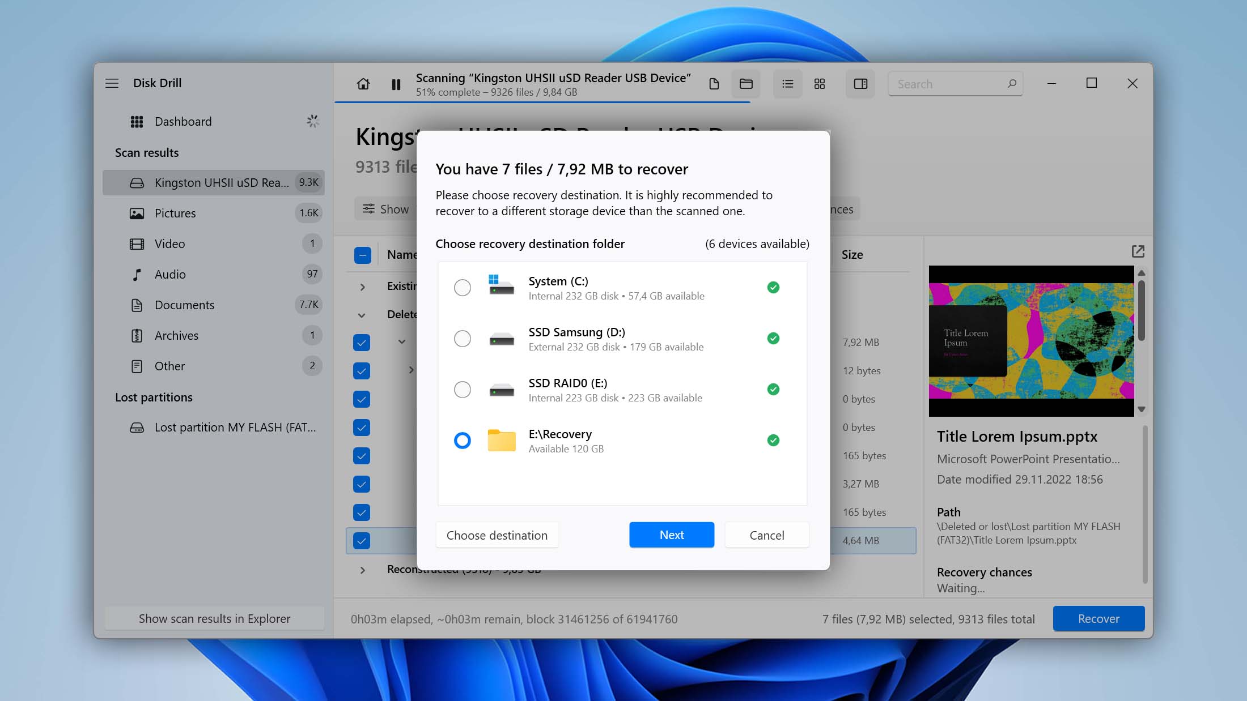Select Kingston UHSII uSD Reader scan result
Screen dimensions: 1247x701
pos(213,183)
